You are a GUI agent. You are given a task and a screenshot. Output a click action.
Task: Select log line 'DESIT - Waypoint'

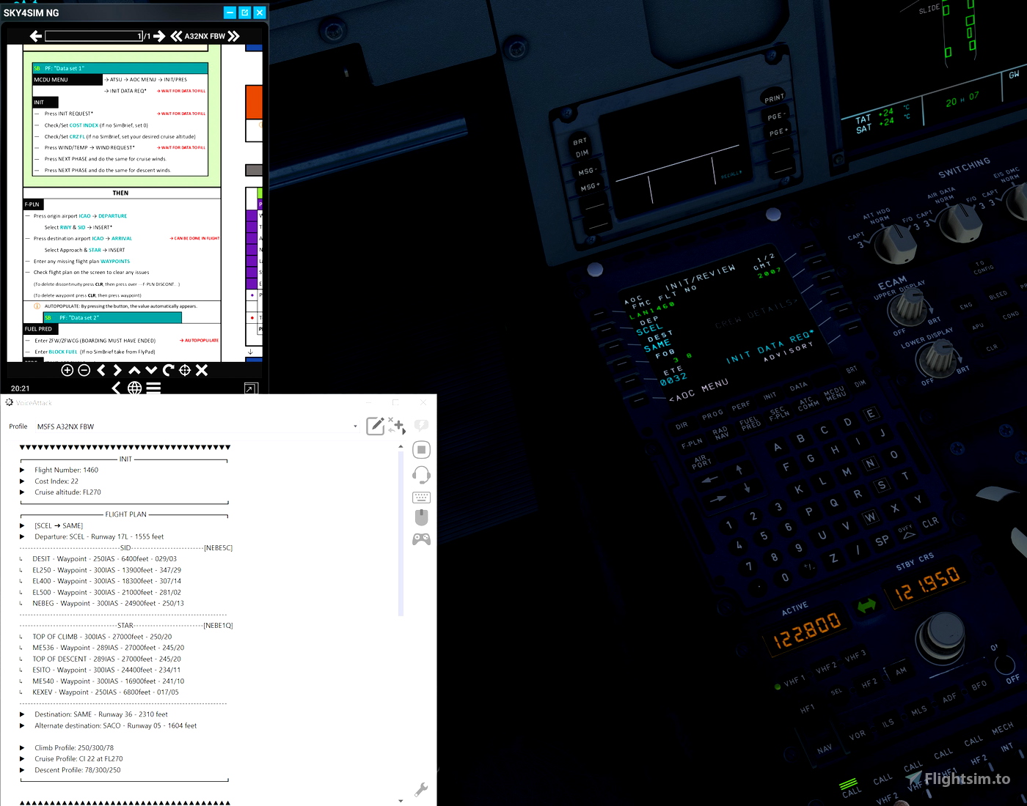[x=104, y=559]
